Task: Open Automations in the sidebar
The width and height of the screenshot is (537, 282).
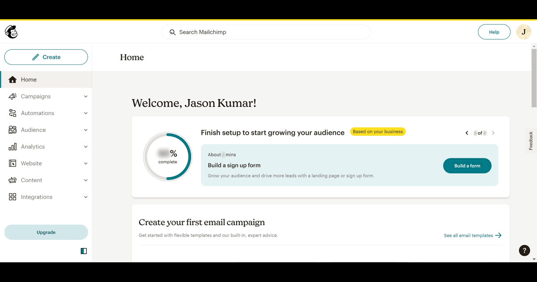Action: tap(46, 113)
